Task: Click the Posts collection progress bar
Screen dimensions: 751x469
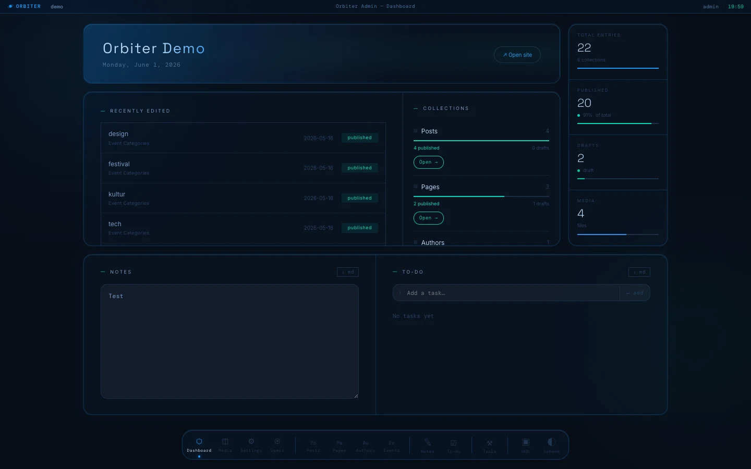Action: click(x=481, y=141)
